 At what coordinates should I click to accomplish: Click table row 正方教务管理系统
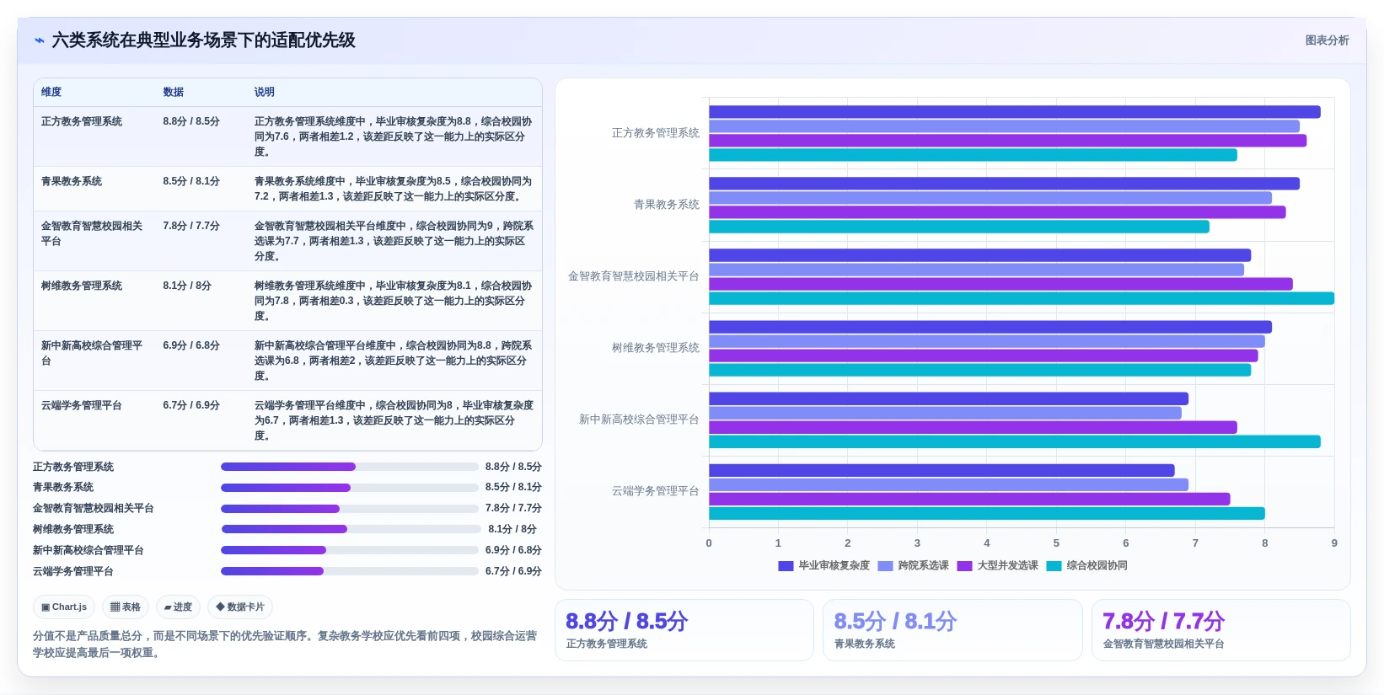coord(287,136)
